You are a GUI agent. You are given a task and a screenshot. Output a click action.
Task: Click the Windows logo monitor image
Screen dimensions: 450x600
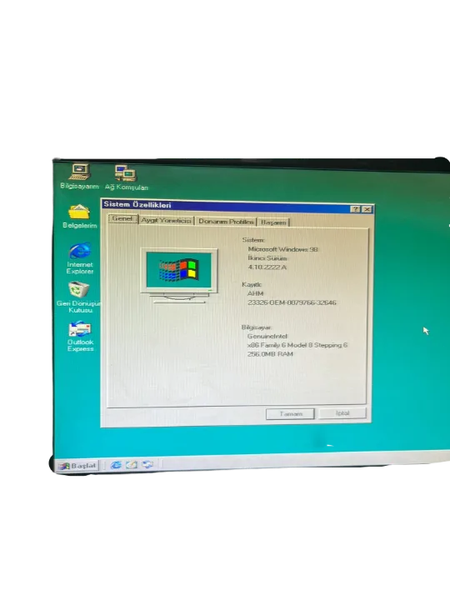179,275
